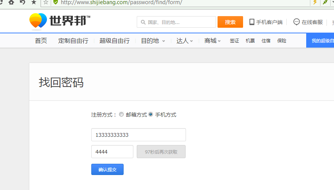Click the 确认提交 submit button
This screenshot has width=334, height=190.
[107, 169]
